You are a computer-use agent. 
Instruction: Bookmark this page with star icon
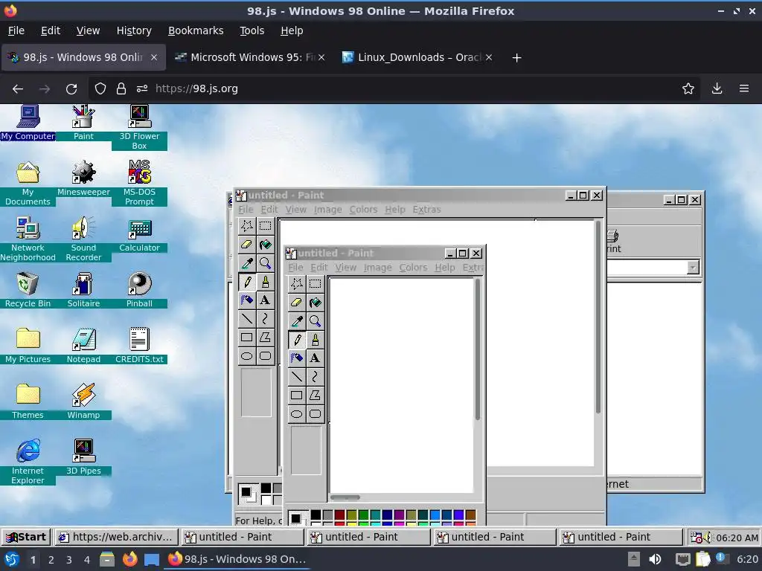(688, 88)
